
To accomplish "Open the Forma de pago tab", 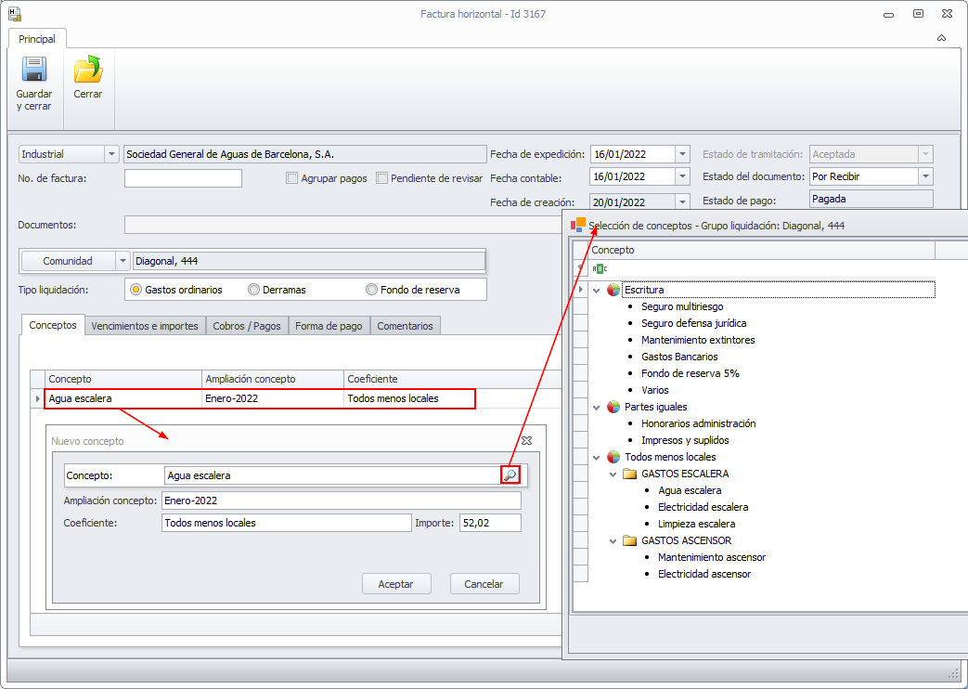I will (x=329, y=326).
